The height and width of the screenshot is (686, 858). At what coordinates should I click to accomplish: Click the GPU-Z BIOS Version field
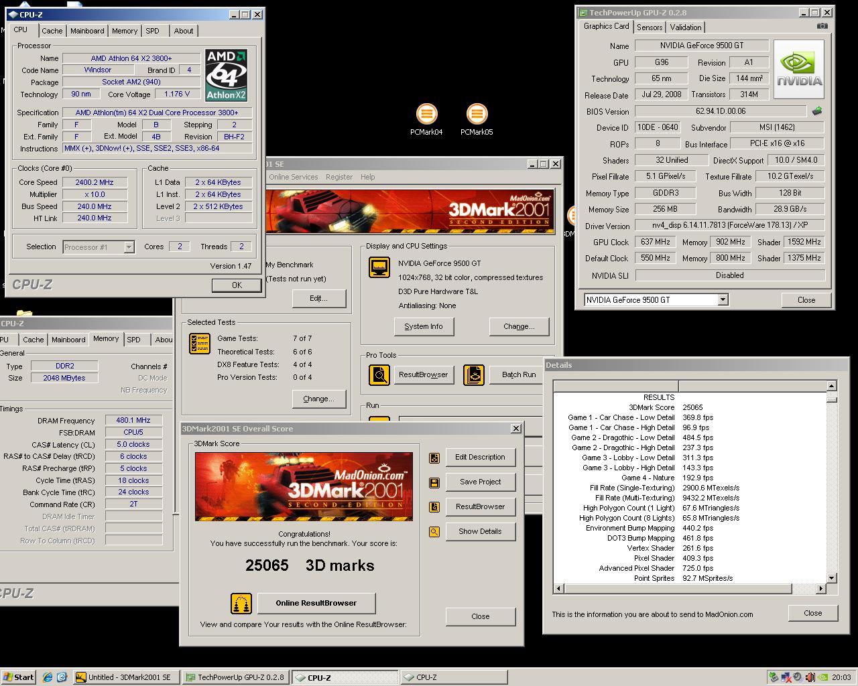721,111
